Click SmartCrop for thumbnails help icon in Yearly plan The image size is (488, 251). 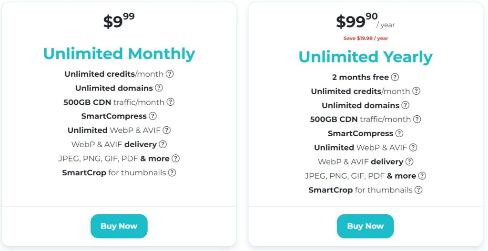[x=418, y=190]
